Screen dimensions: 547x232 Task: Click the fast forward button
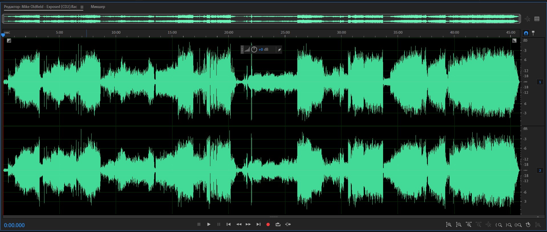point(248,225)
